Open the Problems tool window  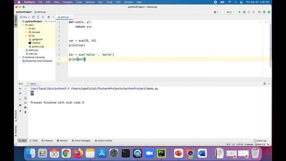[x=47, y=141]
